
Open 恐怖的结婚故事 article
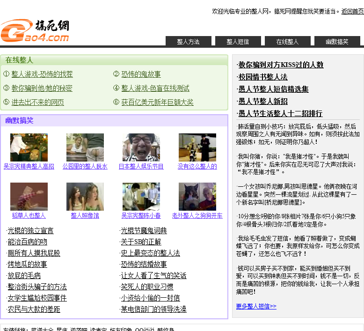[x=144, y=264]
